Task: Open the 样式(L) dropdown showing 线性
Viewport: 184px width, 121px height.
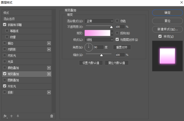Action: (x=99, y=40)
